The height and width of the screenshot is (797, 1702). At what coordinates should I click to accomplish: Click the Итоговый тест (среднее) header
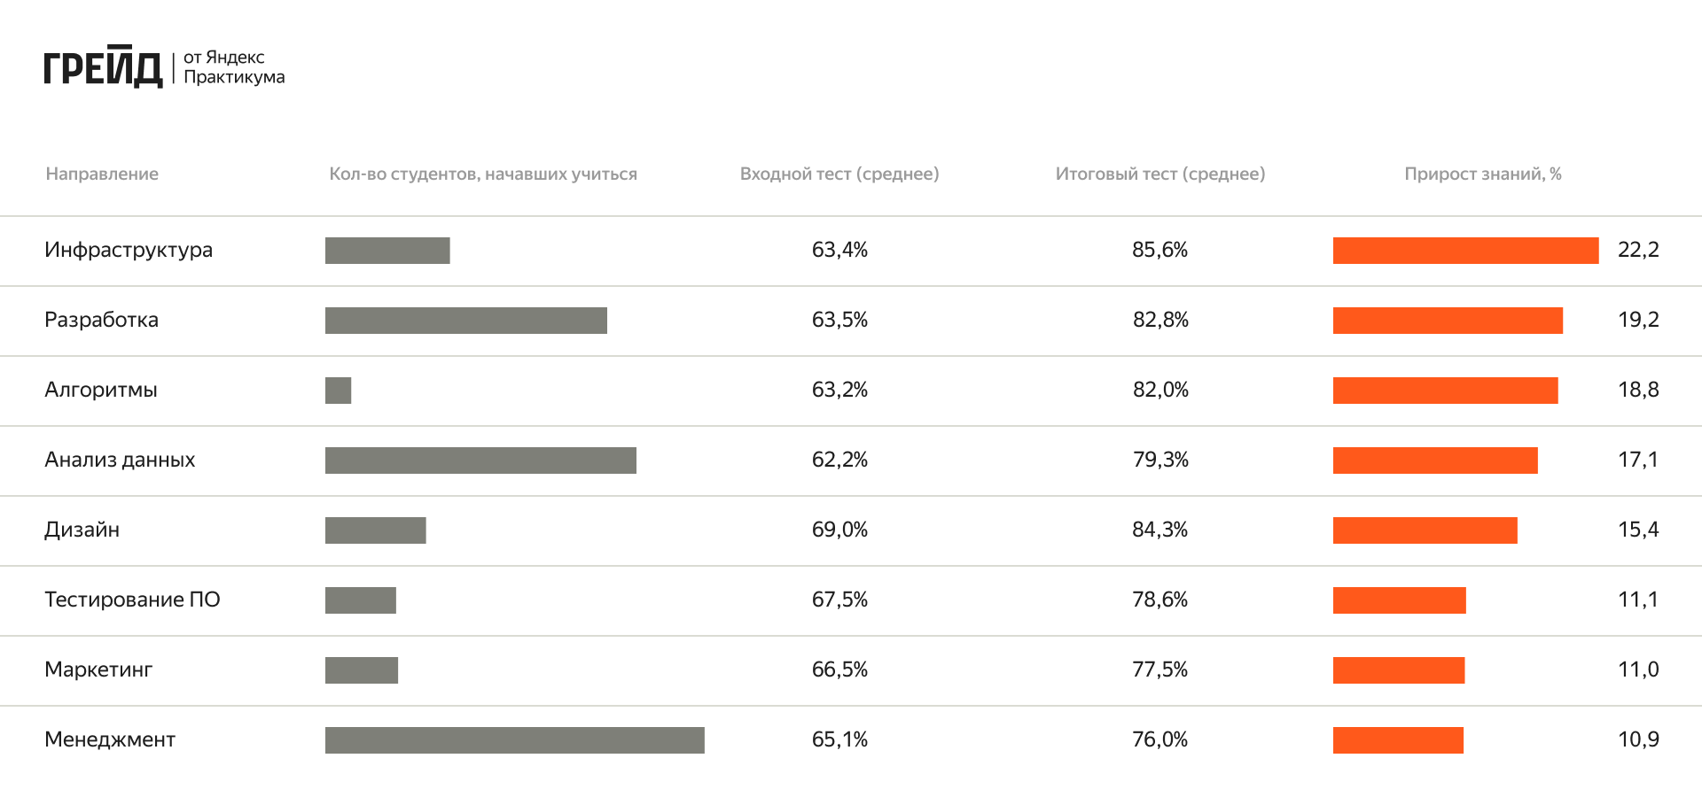[x=1159, y=174]
